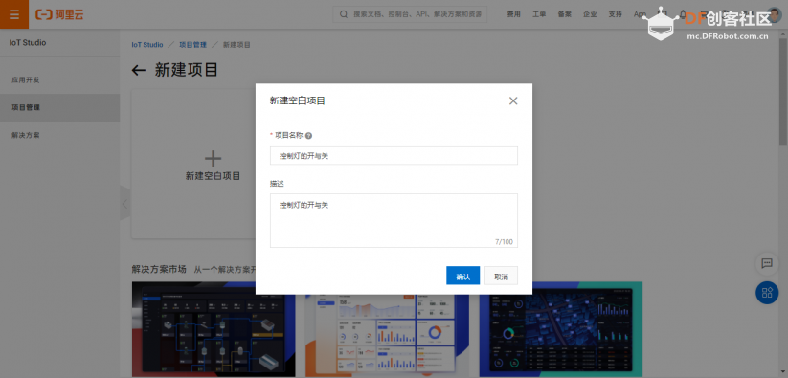Cancel with the 取消 button
The image size is (788, 378).
click(501, 276)
